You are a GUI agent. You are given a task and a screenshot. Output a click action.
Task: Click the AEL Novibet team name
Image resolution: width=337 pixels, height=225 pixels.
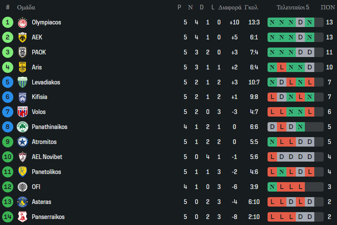click(47, 157)
